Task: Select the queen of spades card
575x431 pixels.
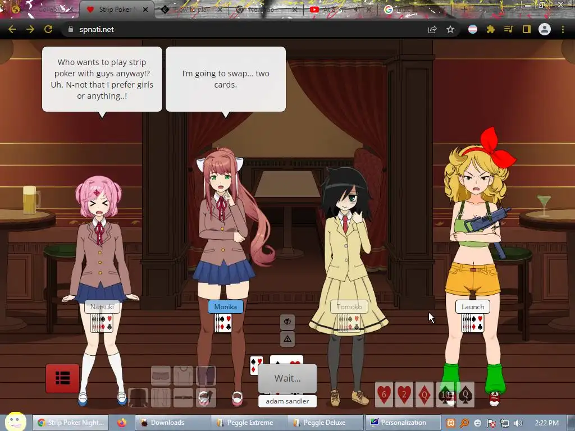Action: click(x=466, y=395)
